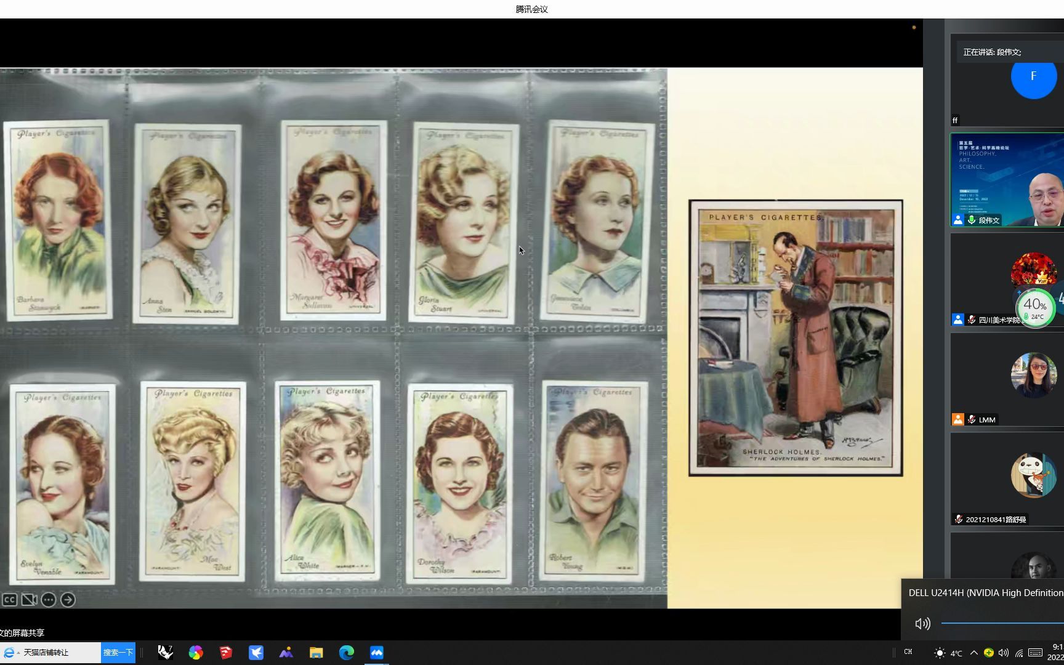The width and height of the screenshot is (1064, 665).
Task: Click the Dorothy Wilson cigarette card
Action: tap(460, 483)
